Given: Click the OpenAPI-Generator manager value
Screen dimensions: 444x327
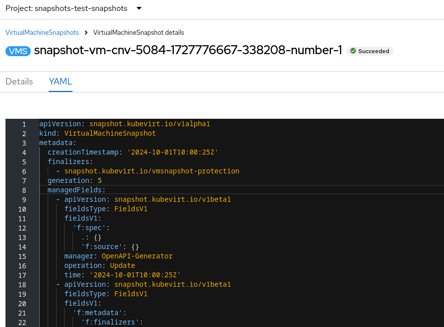Looking at the screenshot, I should click(137, 256).
